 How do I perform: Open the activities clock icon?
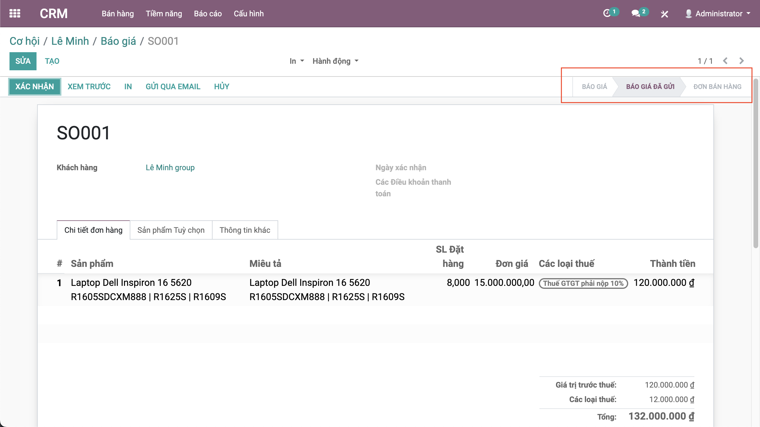pyautogui.click(x=607, y=13)
